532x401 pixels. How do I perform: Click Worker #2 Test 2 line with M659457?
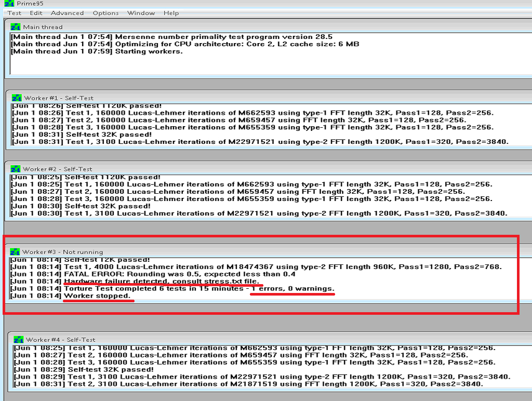coord(238,191)
